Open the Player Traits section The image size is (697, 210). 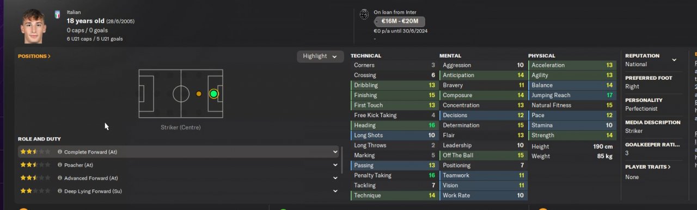tap(647, 167)
